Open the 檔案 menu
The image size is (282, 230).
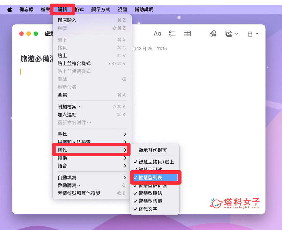click(45, 9)
